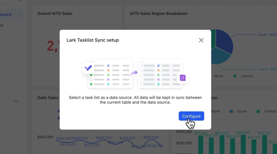Click the Configure button
This screenshot has width=277, height=154.
pos(191,116)
